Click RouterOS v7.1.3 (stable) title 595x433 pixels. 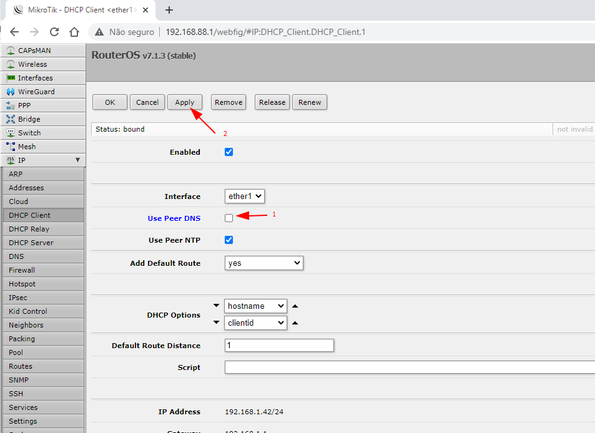(144, 55)
